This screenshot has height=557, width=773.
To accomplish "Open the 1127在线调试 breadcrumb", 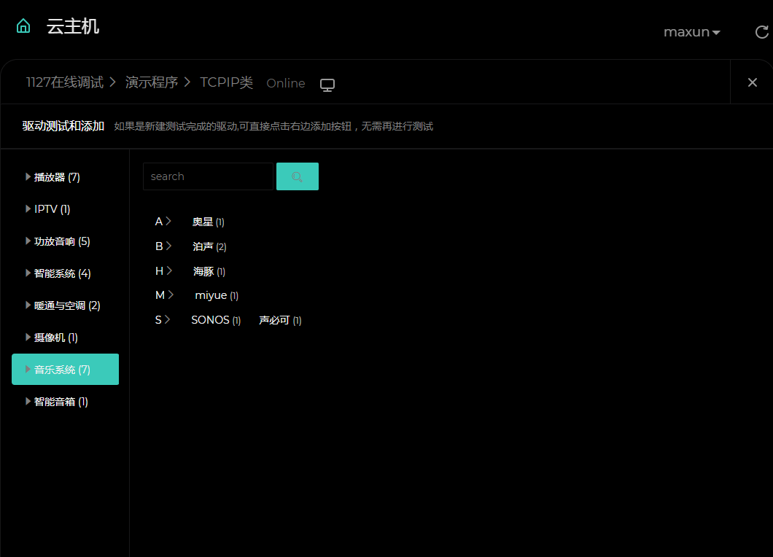I will [65, 82].
